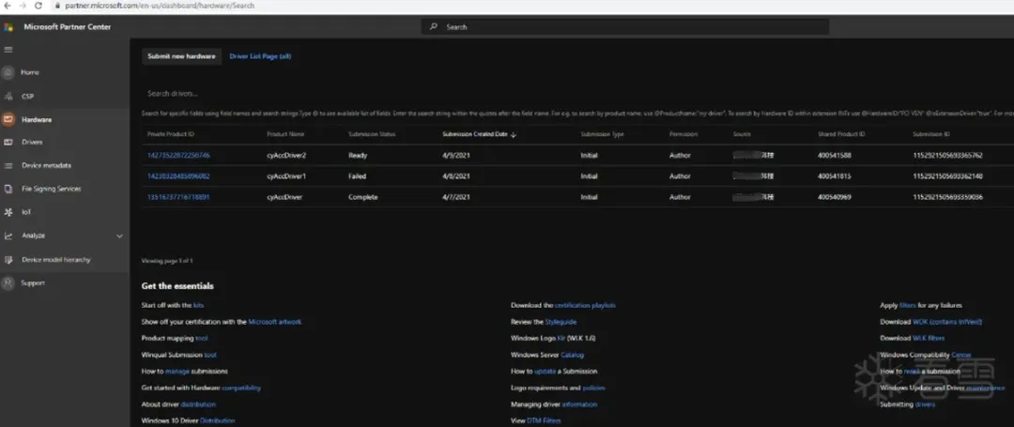Screen dimensions: 1014x427
Task: Open the Driver List Page (all) link
Action: tap(260, 56)
